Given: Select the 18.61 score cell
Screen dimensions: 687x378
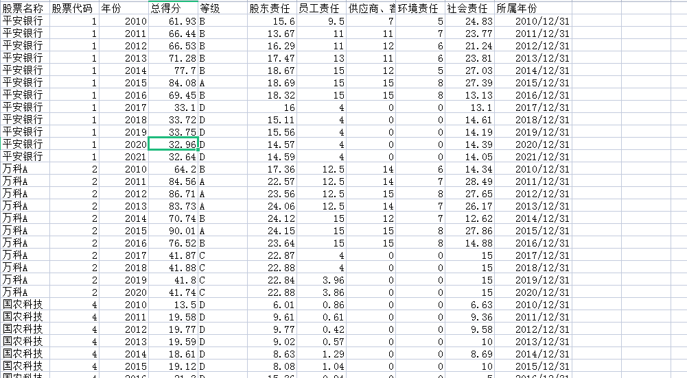Looking at the screenshot, I should [173, 354].
